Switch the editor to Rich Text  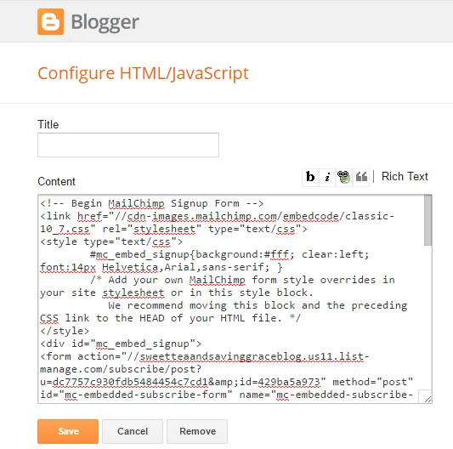[405, 176]
